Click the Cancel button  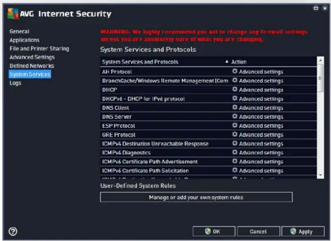pyautogui.click(x=258, y=231)
